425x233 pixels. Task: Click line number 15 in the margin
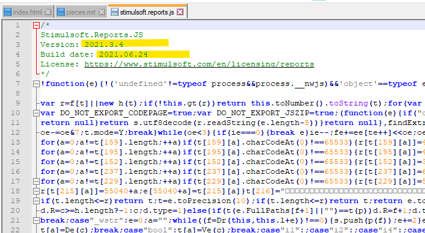(x=15, y=162)
